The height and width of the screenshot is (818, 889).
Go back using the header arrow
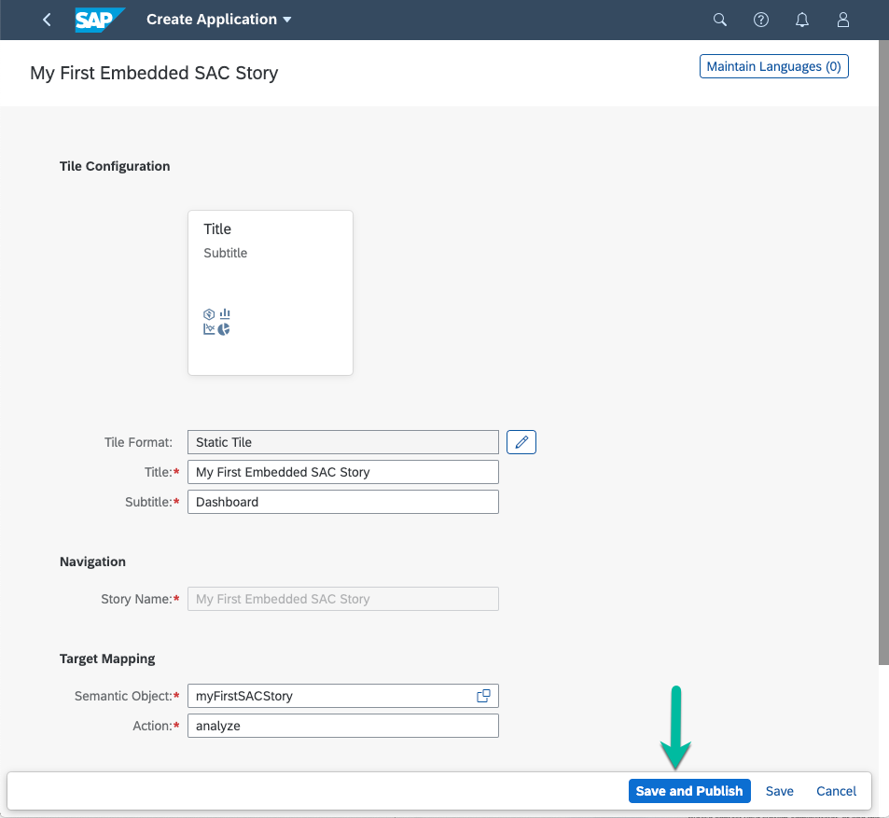47,20
